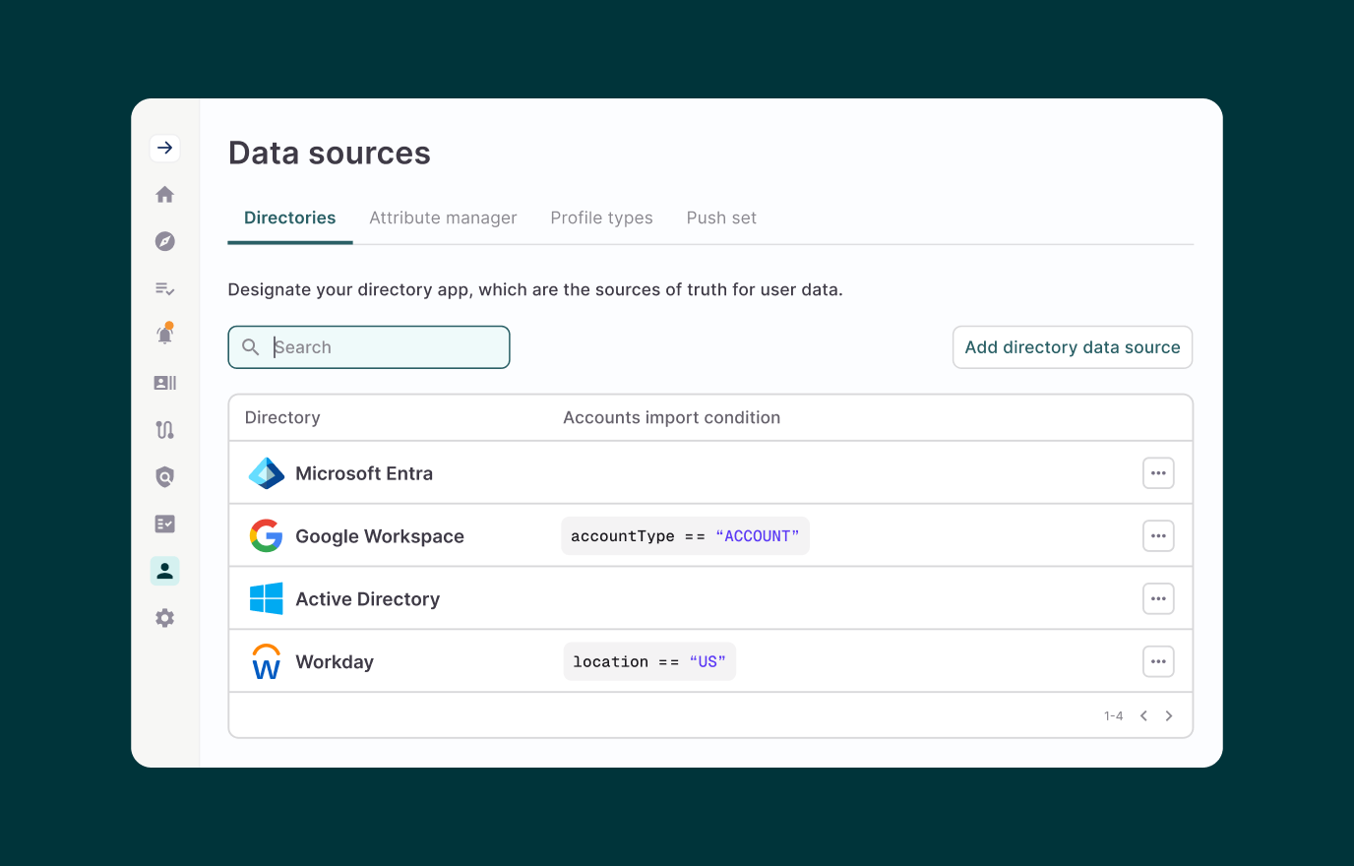Select the Directories tab
This screenshot has width=1354, height=866.
point(290,217)
